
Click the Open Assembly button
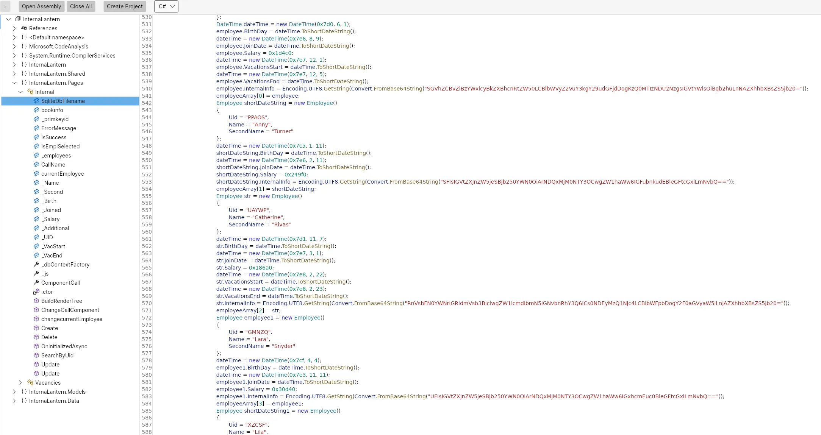[41, 6]
